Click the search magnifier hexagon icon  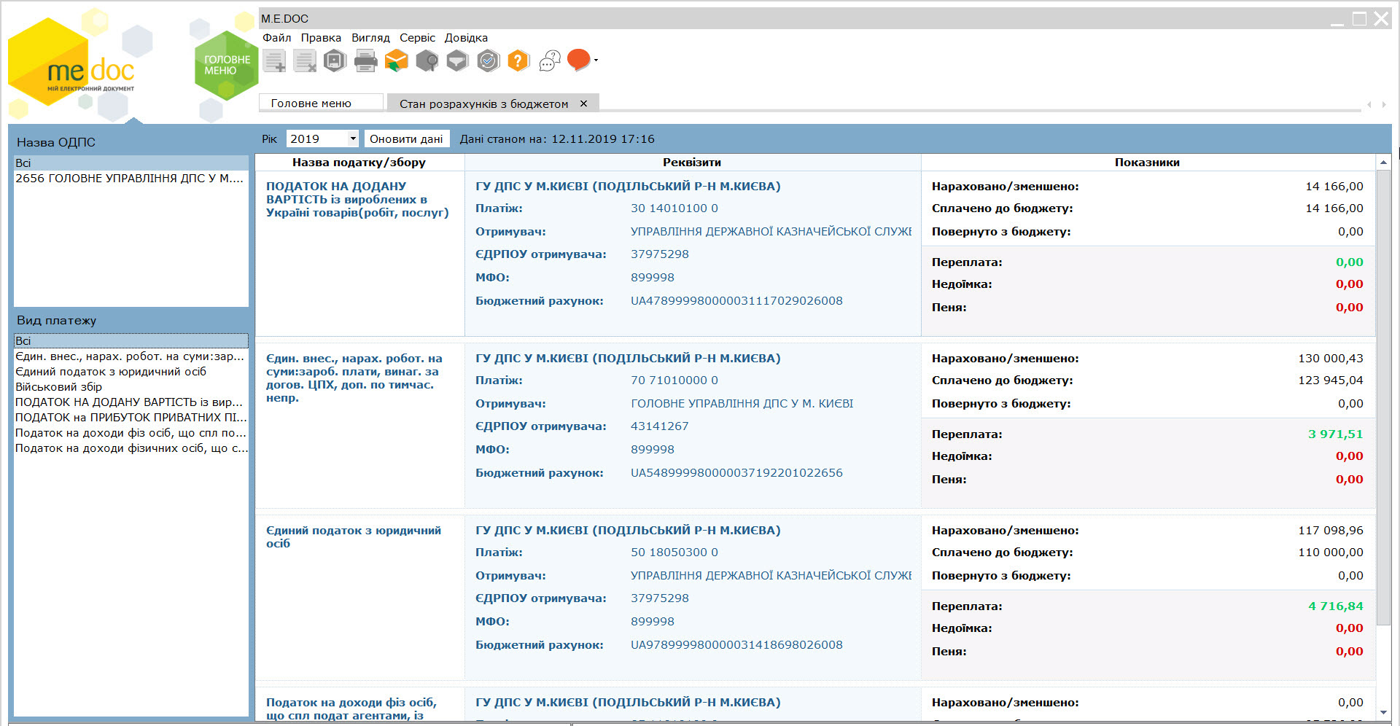click(427, 60)
